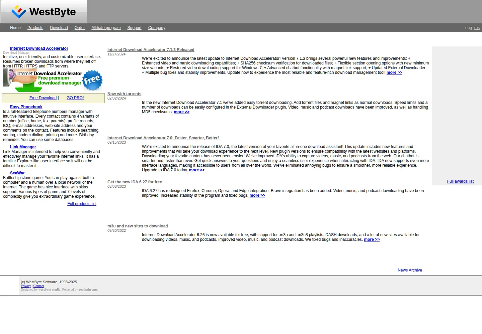The height and width of the screenshot is (334, 482).
Task: Read more about torrent downloading news
Action: [182, 112]
